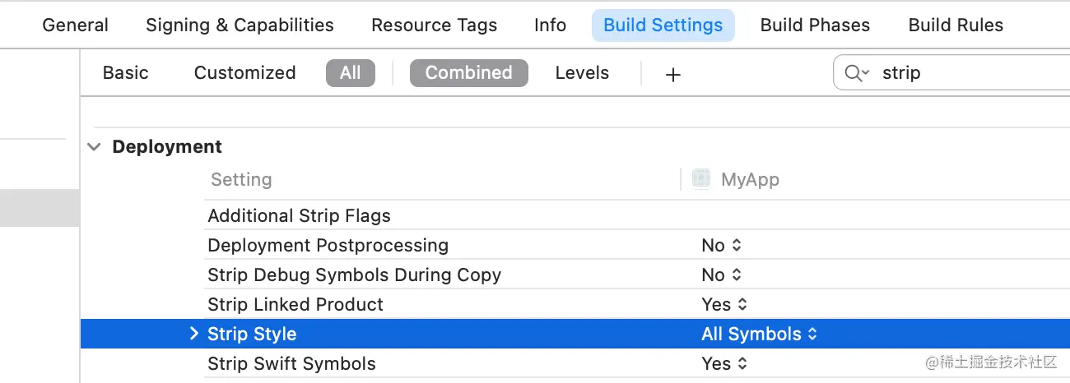Show Customized build settings only

pos(244,73)
